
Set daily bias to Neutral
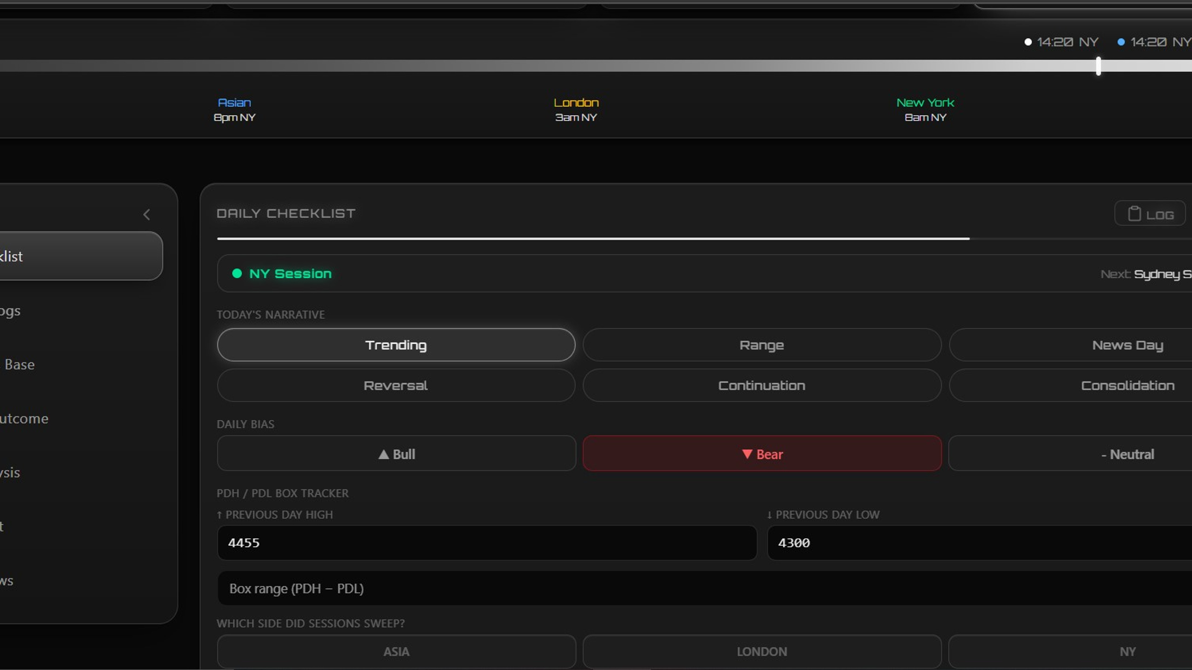pyautogui.click(x=1070, y=454)
